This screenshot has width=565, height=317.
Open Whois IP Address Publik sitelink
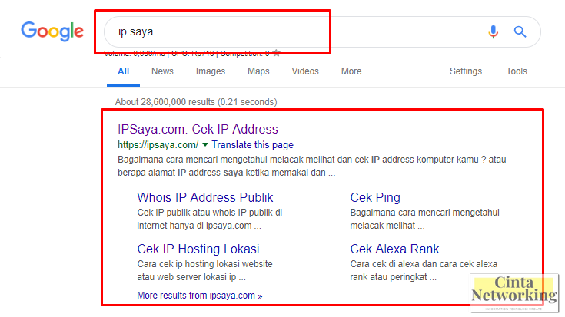[205, 197]
